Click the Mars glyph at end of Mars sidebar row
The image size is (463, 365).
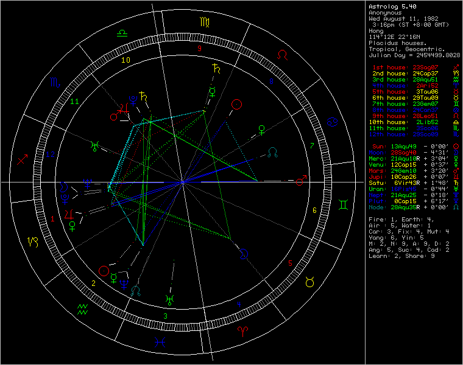456,171
